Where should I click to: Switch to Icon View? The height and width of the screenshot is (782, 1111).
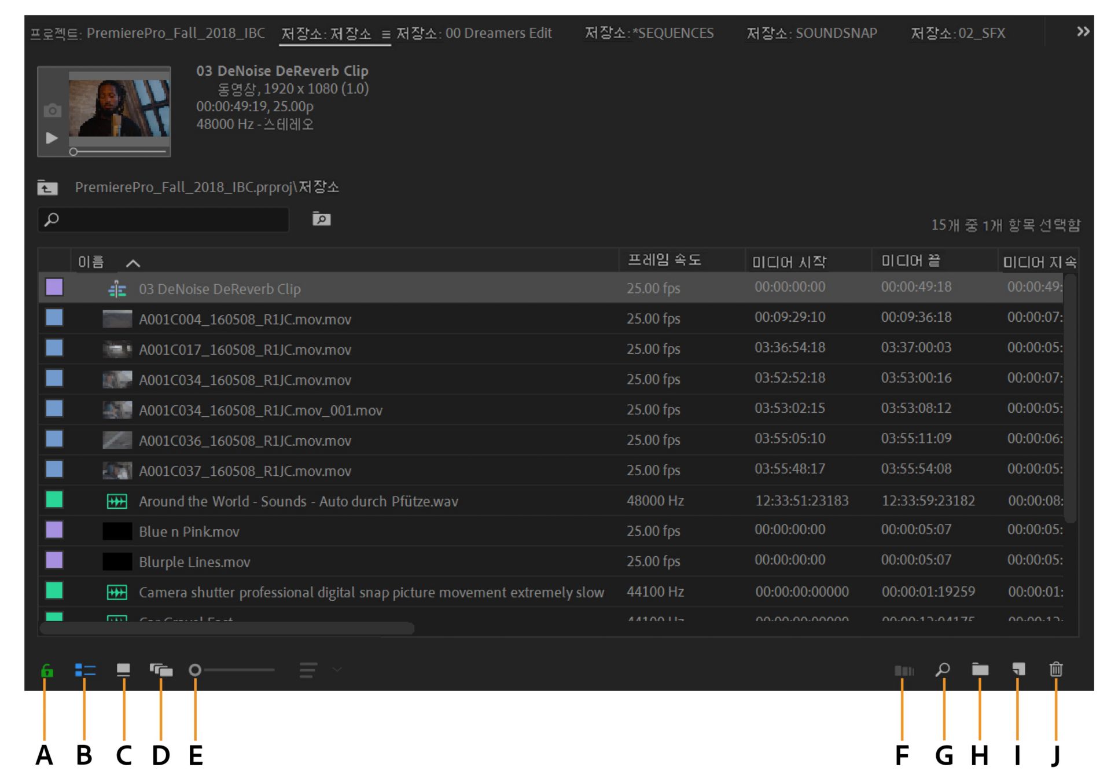point(123,670)
